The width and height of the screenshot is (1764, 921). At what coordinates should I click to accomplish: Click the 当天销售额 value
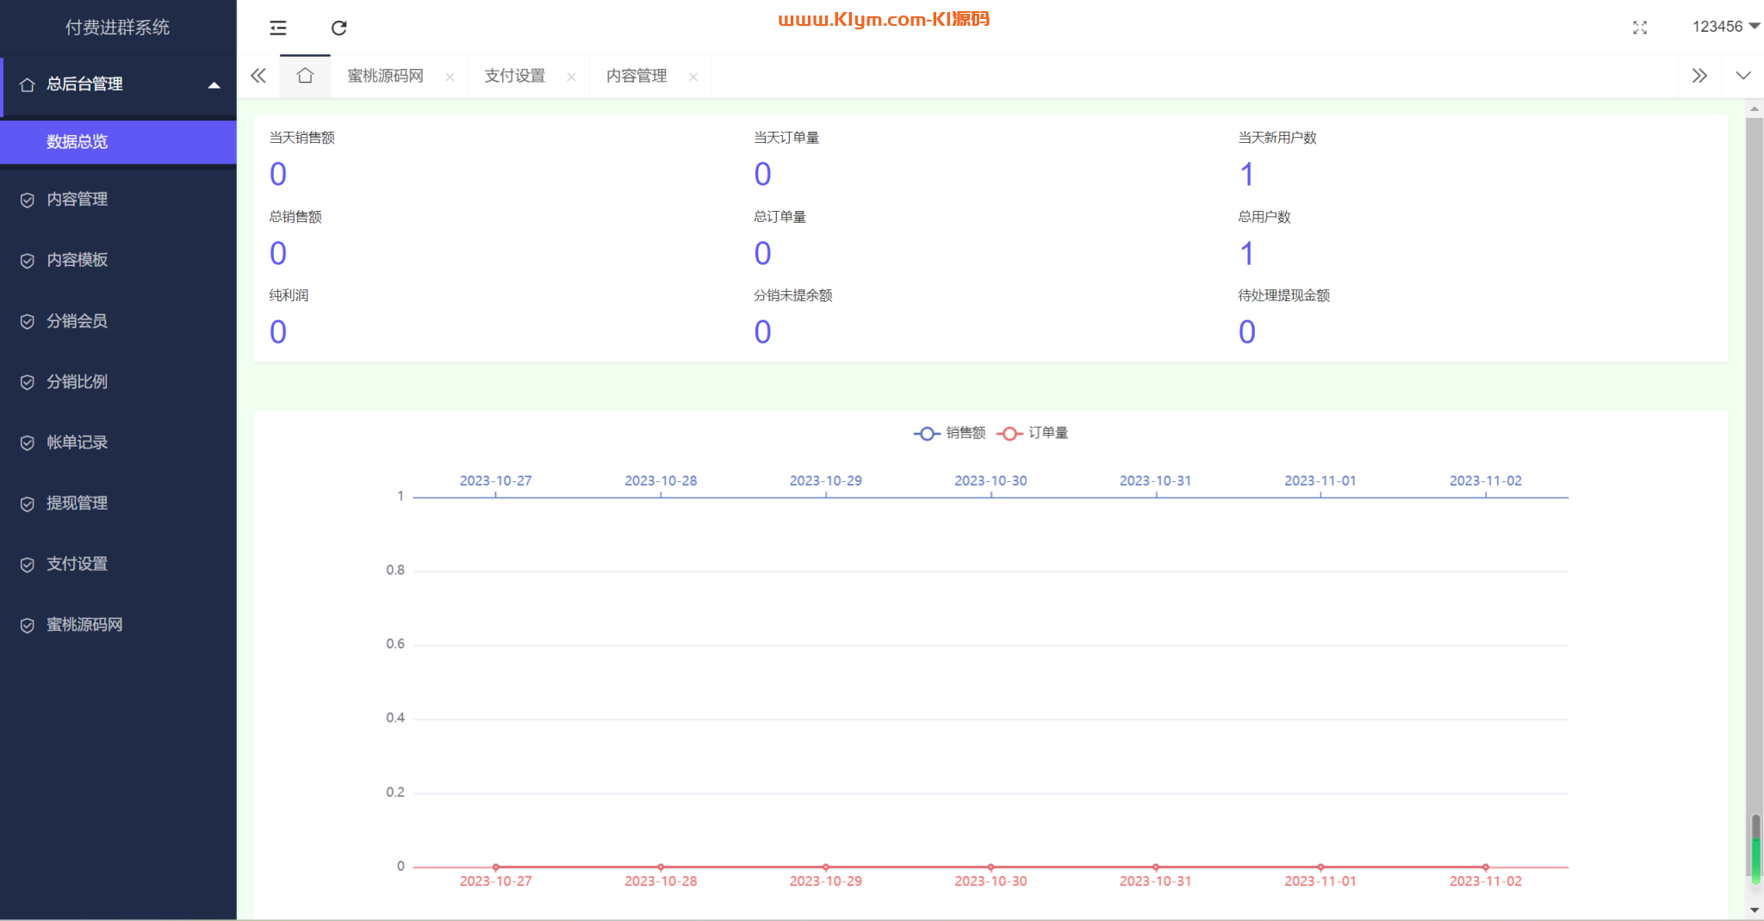(x=278, y=175)
